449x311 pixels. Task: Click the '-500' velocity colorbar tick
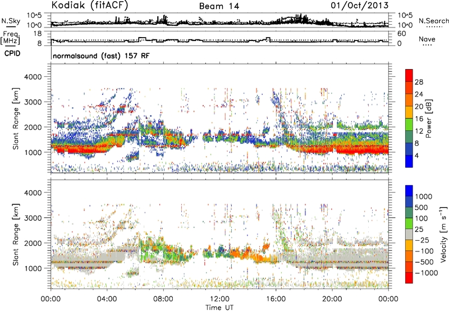click(424, 262)
